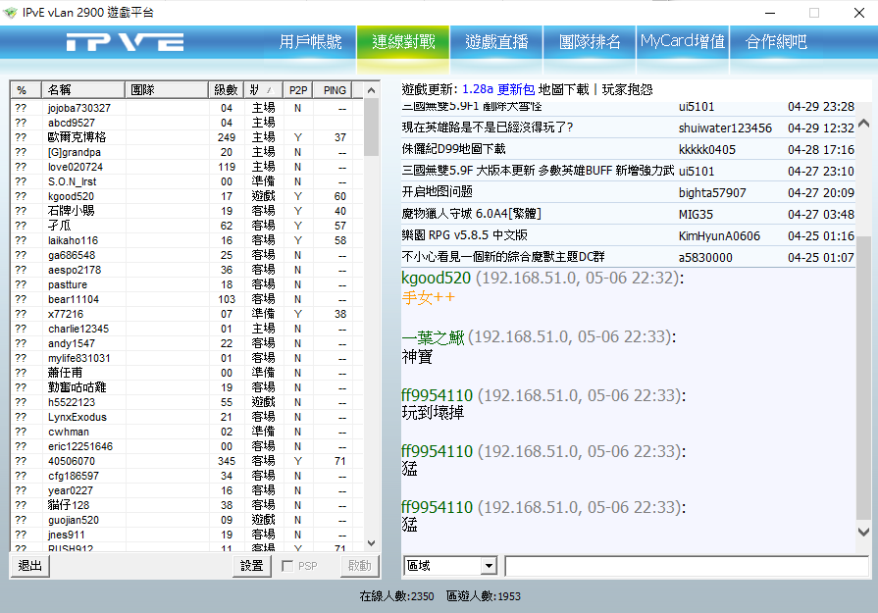Click the chat message input field
878x613 pixels.
click(x=686, y=566)
